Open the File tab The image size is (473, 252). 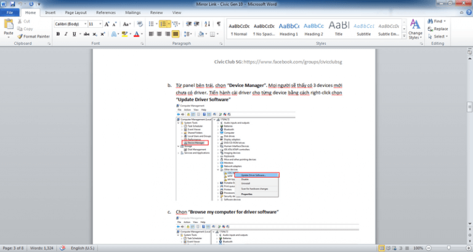click(x=10, y=12)
